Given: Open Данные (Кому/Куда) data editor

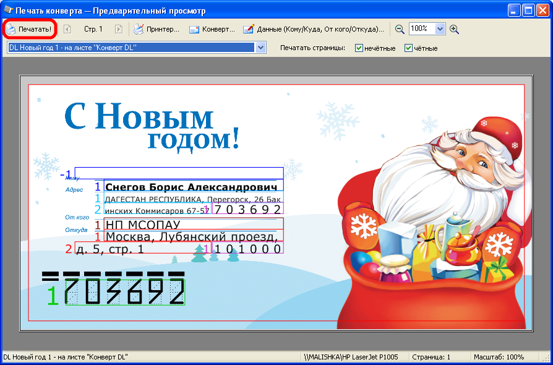Looking at the screenshot, I should click(314, 29).
